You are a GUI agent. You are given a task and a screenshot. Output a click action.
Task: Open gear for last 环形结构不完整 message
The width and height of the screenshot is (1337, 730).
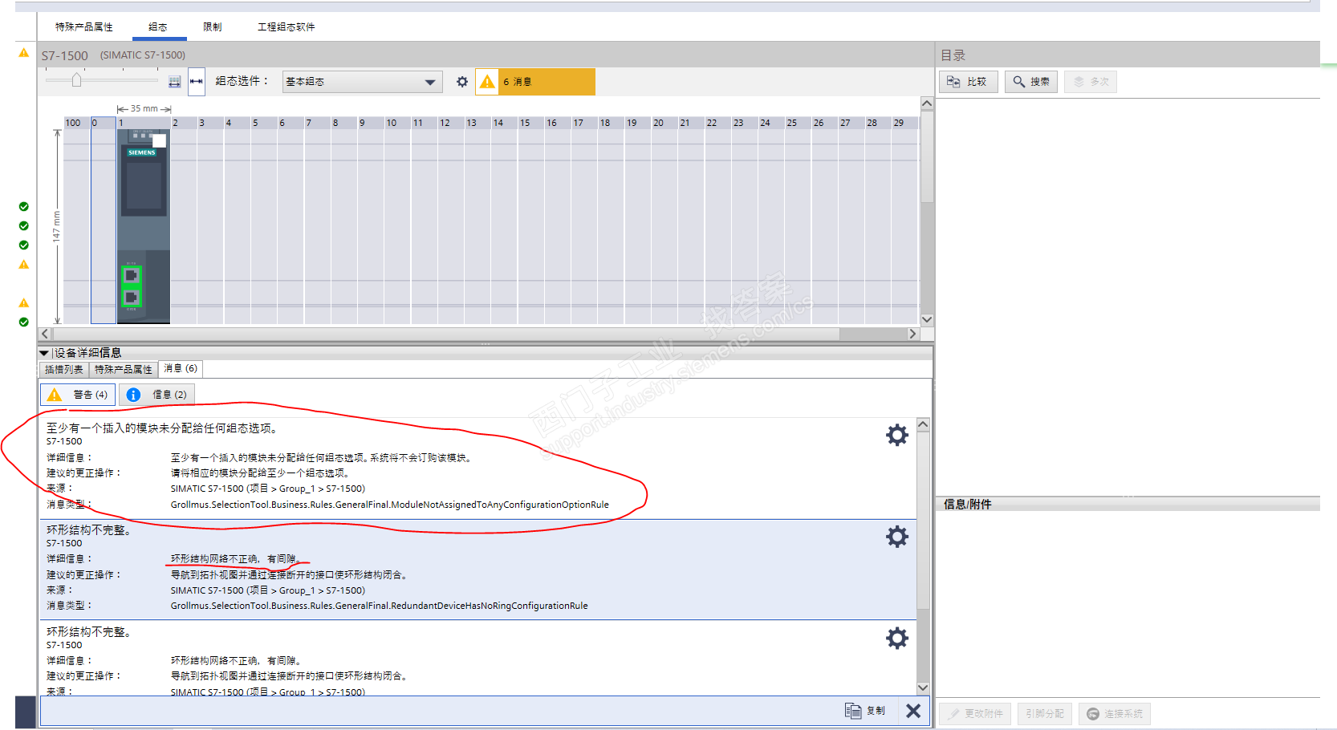(897, 639)
